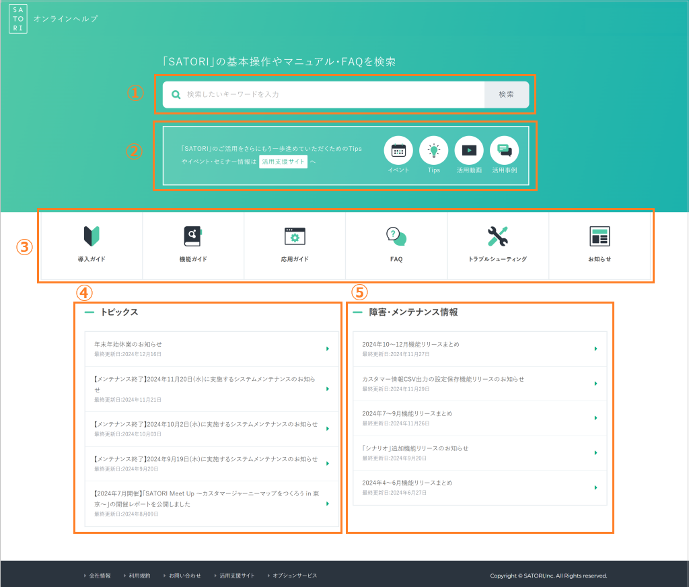Open the 活用動画 video icon

[x=469, y=150]
